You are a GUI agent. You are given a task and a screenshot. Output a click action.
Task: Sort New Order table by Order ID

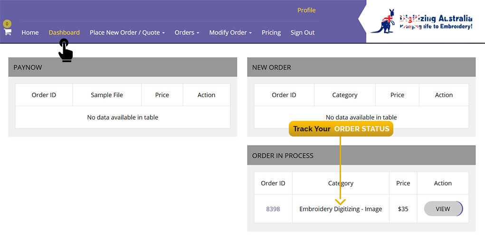284,95
